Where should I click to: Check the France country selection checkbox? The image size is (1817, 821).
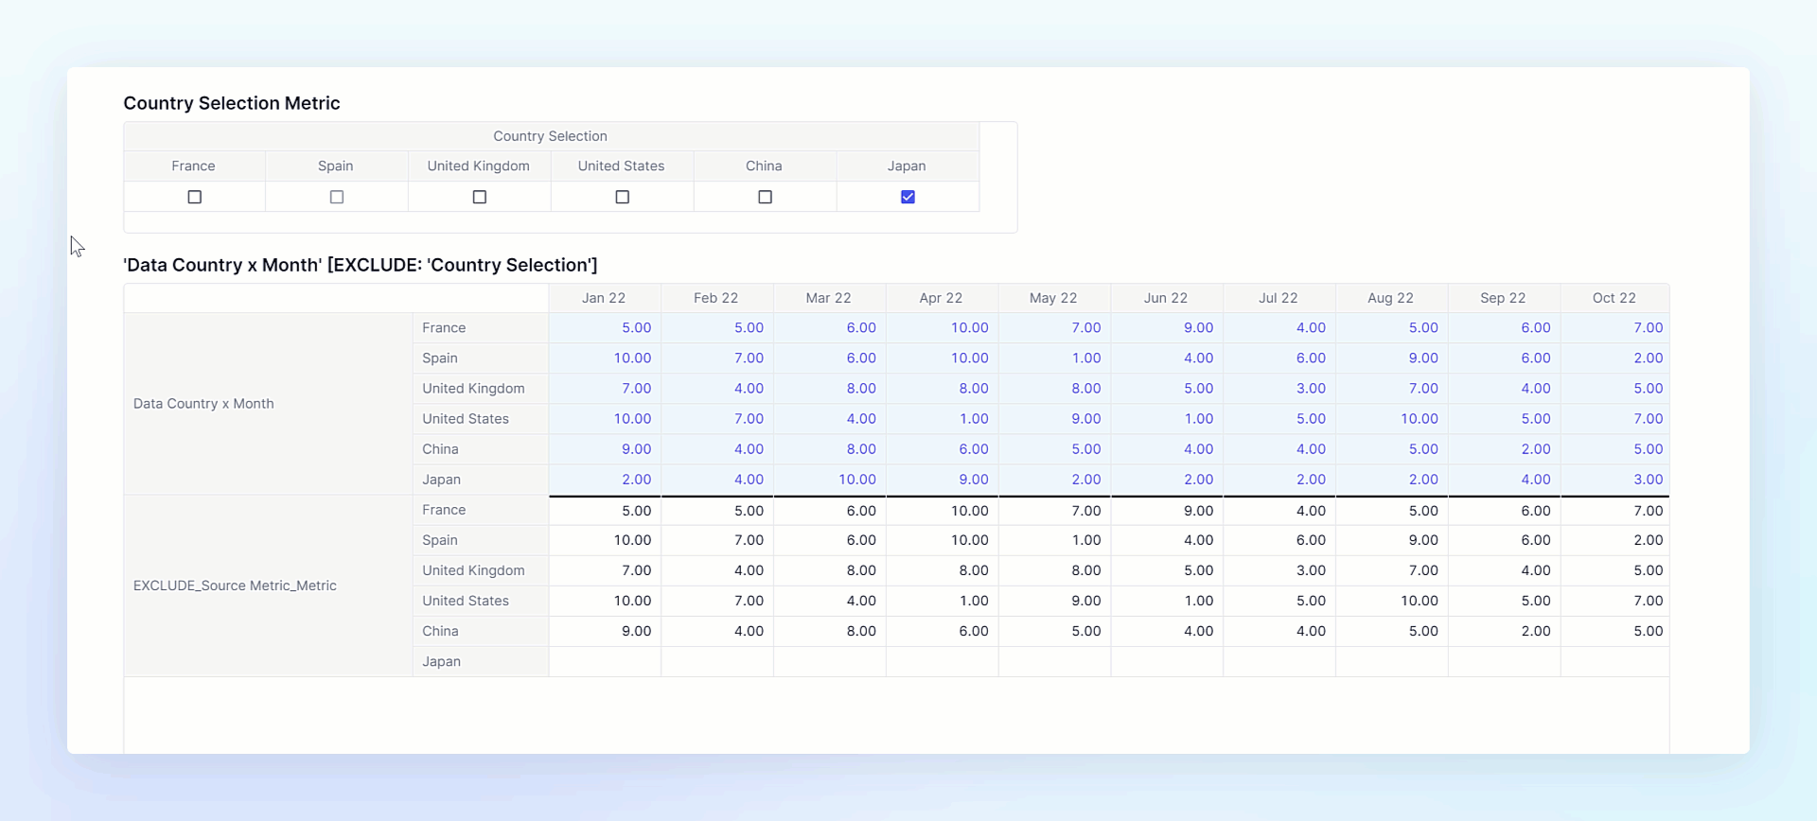195,197
